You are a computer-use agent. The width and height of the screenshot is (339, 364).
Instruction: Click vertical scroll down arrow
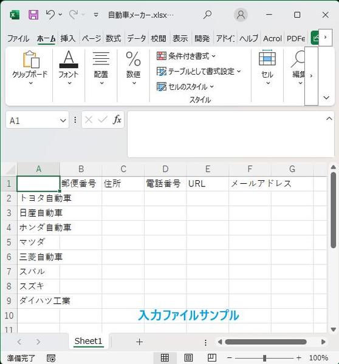334,329
